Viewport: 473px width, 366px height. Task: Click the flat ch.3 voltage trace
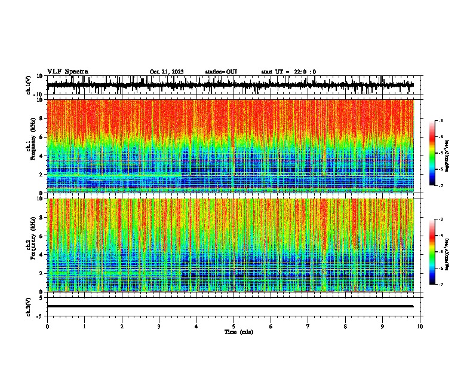pyautogui.click(x=230, y=306)
